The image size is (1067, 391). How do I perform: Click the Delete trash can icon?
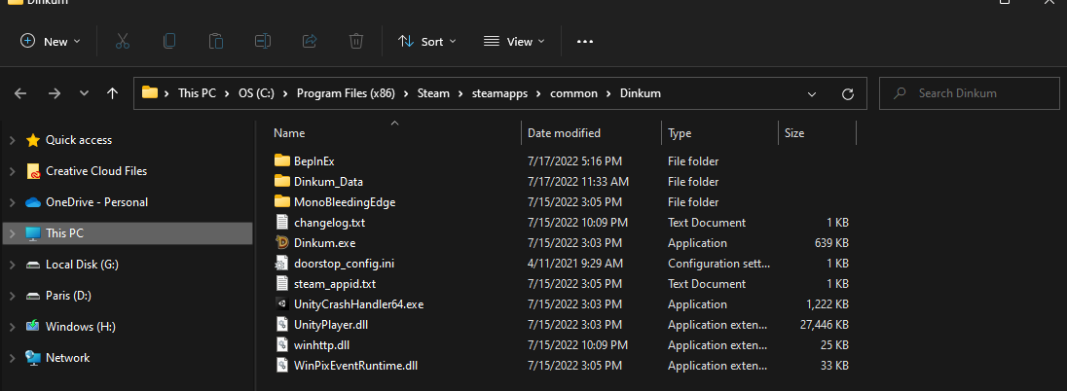click(356, 41)
